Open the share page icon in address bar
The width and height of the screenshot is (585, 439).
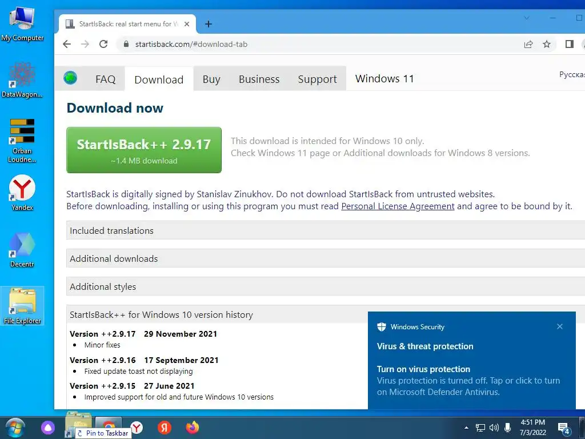(528, 45)
